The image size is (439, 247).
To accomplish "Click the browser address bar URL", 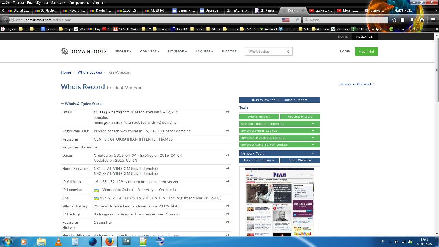I will coord(43,20).
